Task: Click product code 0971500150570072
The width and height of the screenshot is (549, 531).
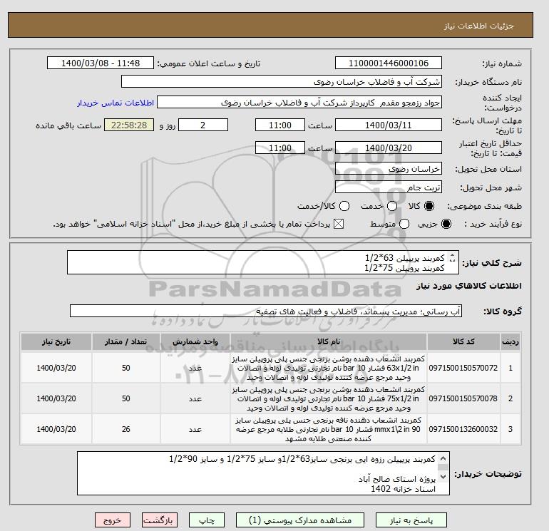Action: click(463, 368)
